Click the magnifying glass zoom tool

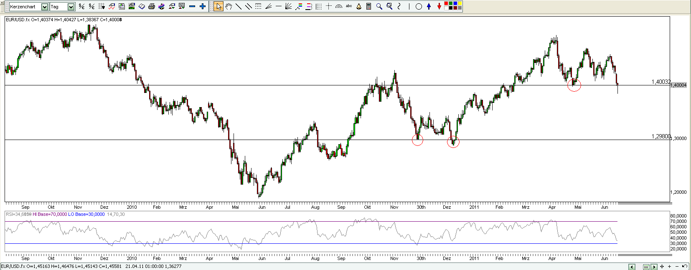[x=379, y=6]
